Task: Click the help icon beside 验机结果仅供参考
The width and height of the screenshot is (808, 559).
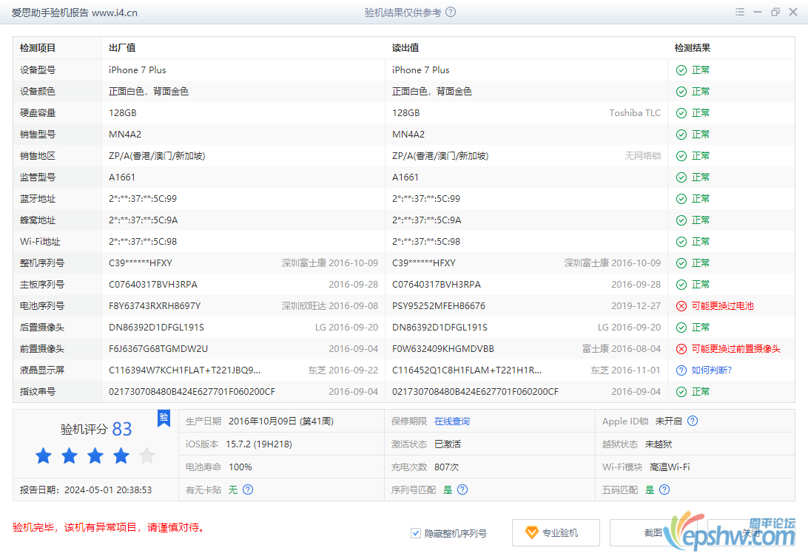Action: (451, 13)
